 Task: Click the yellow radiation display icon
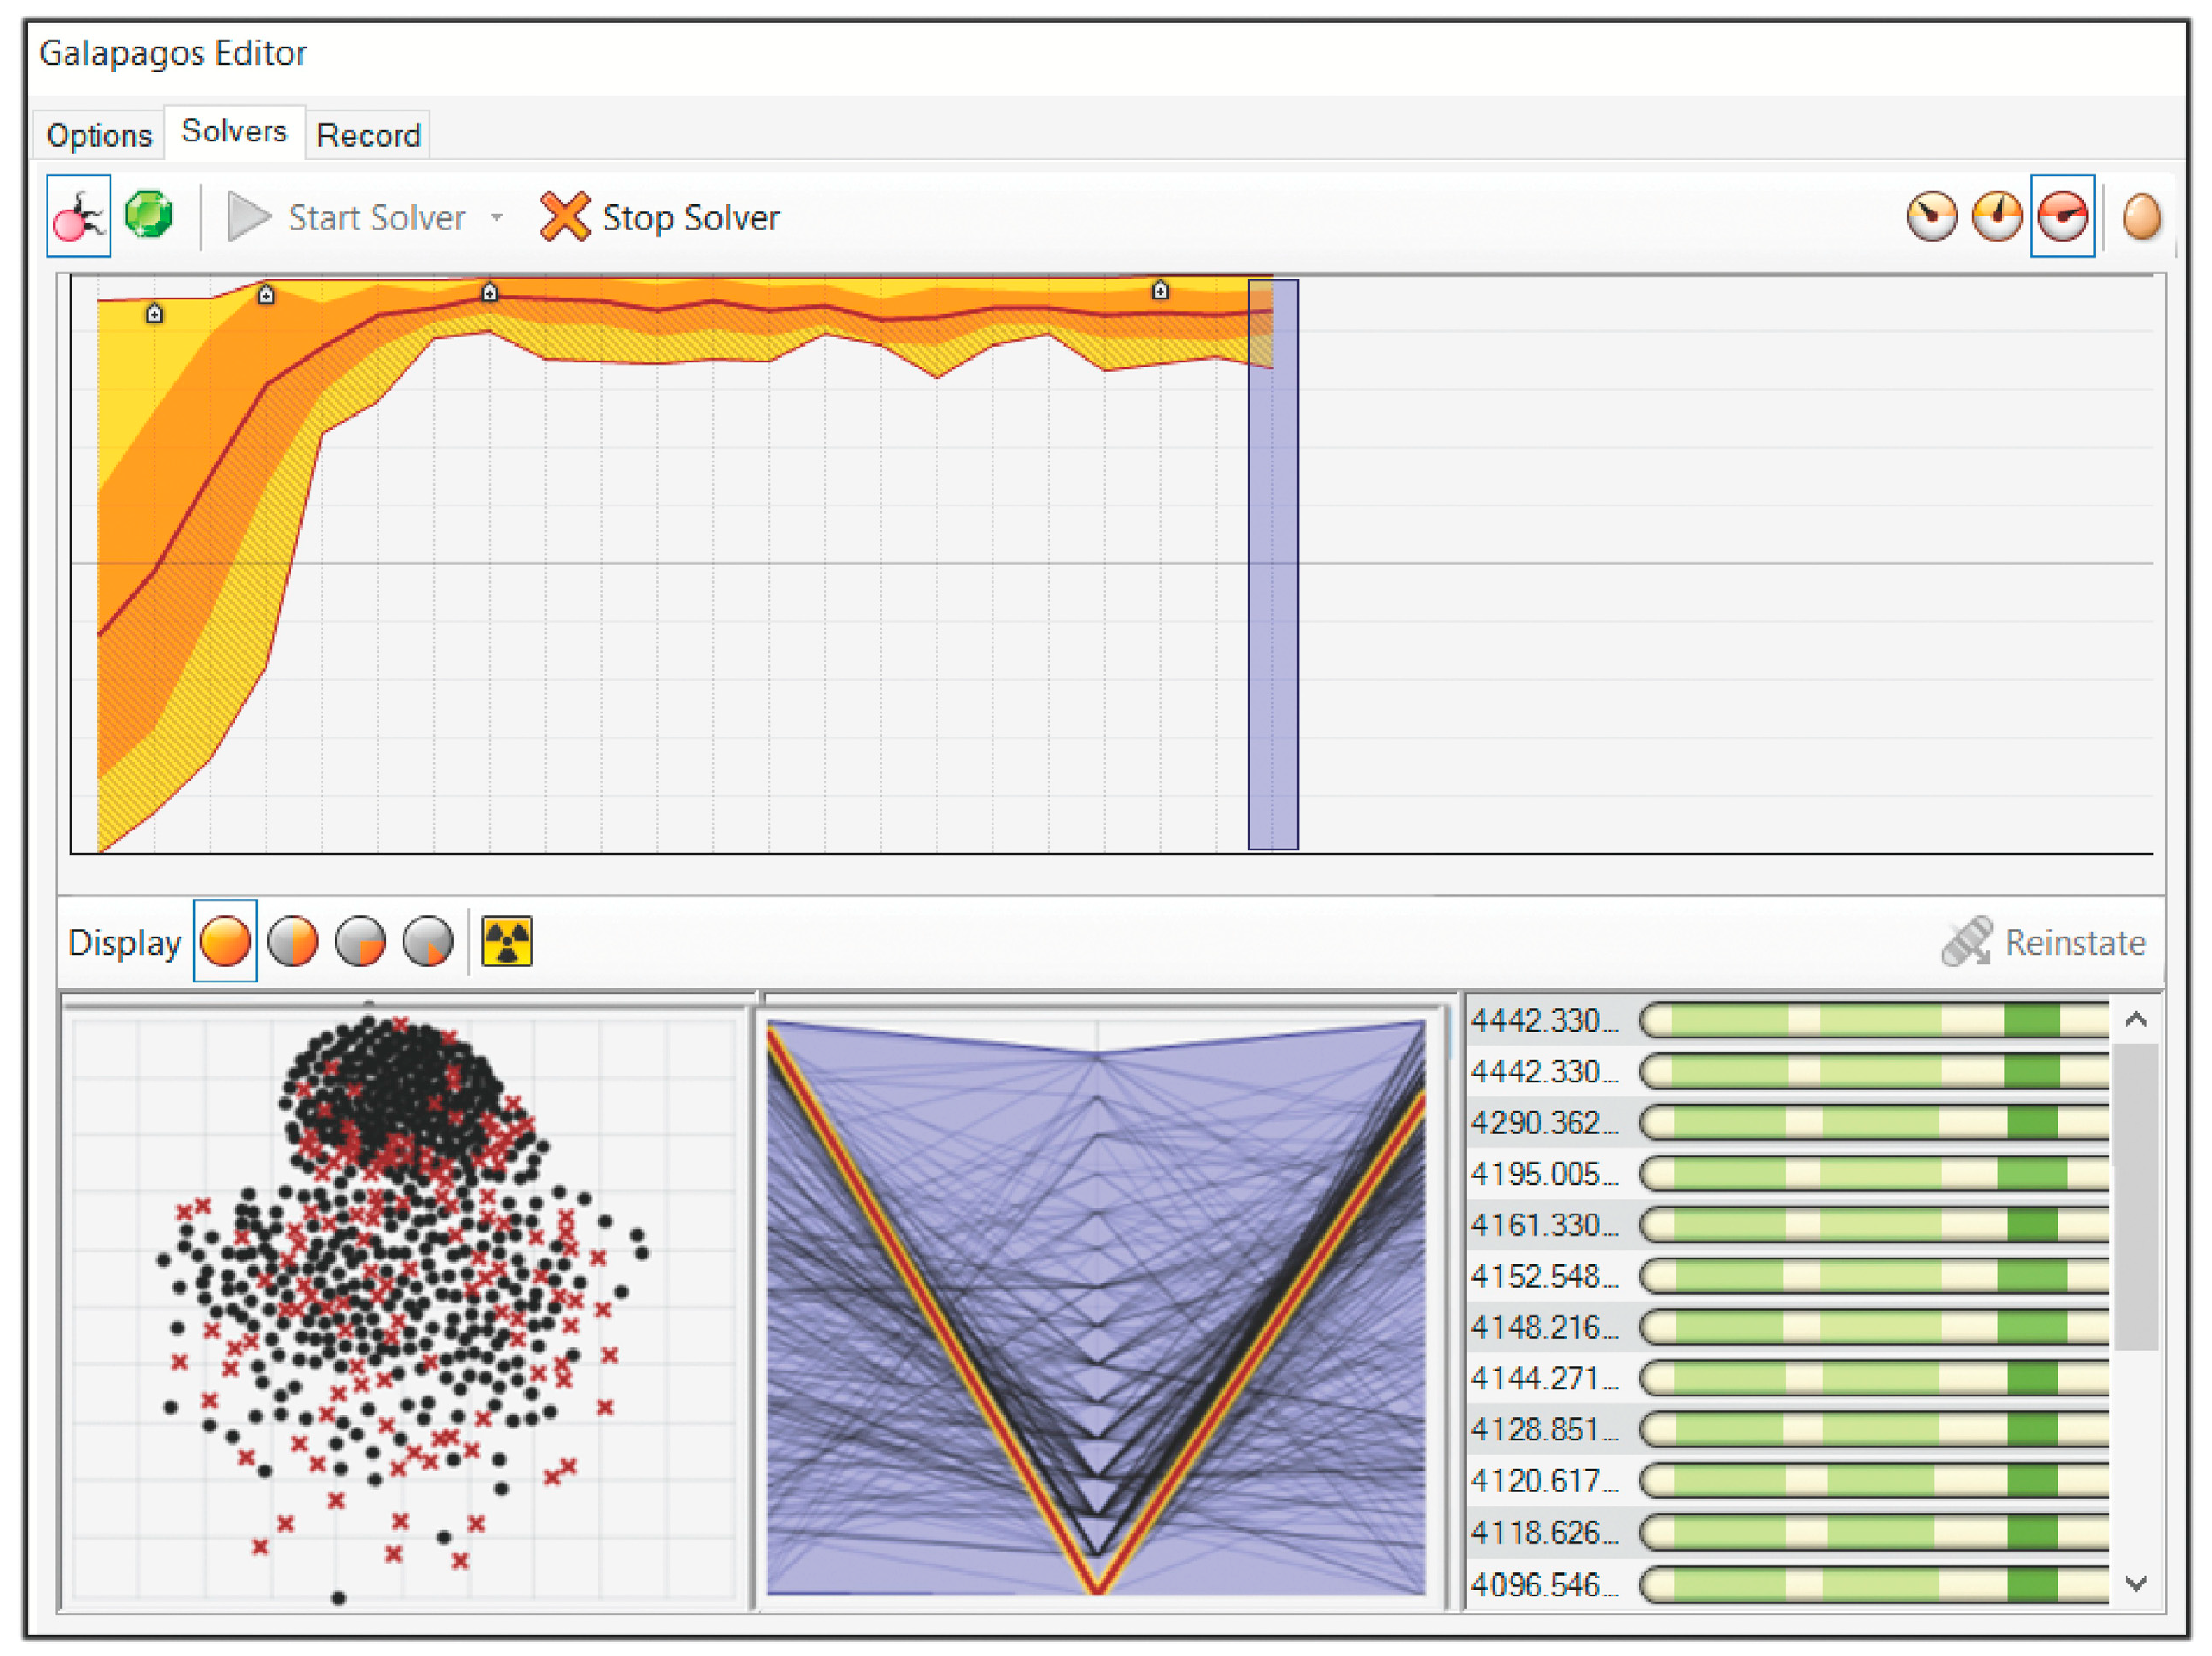coord(507,941)
